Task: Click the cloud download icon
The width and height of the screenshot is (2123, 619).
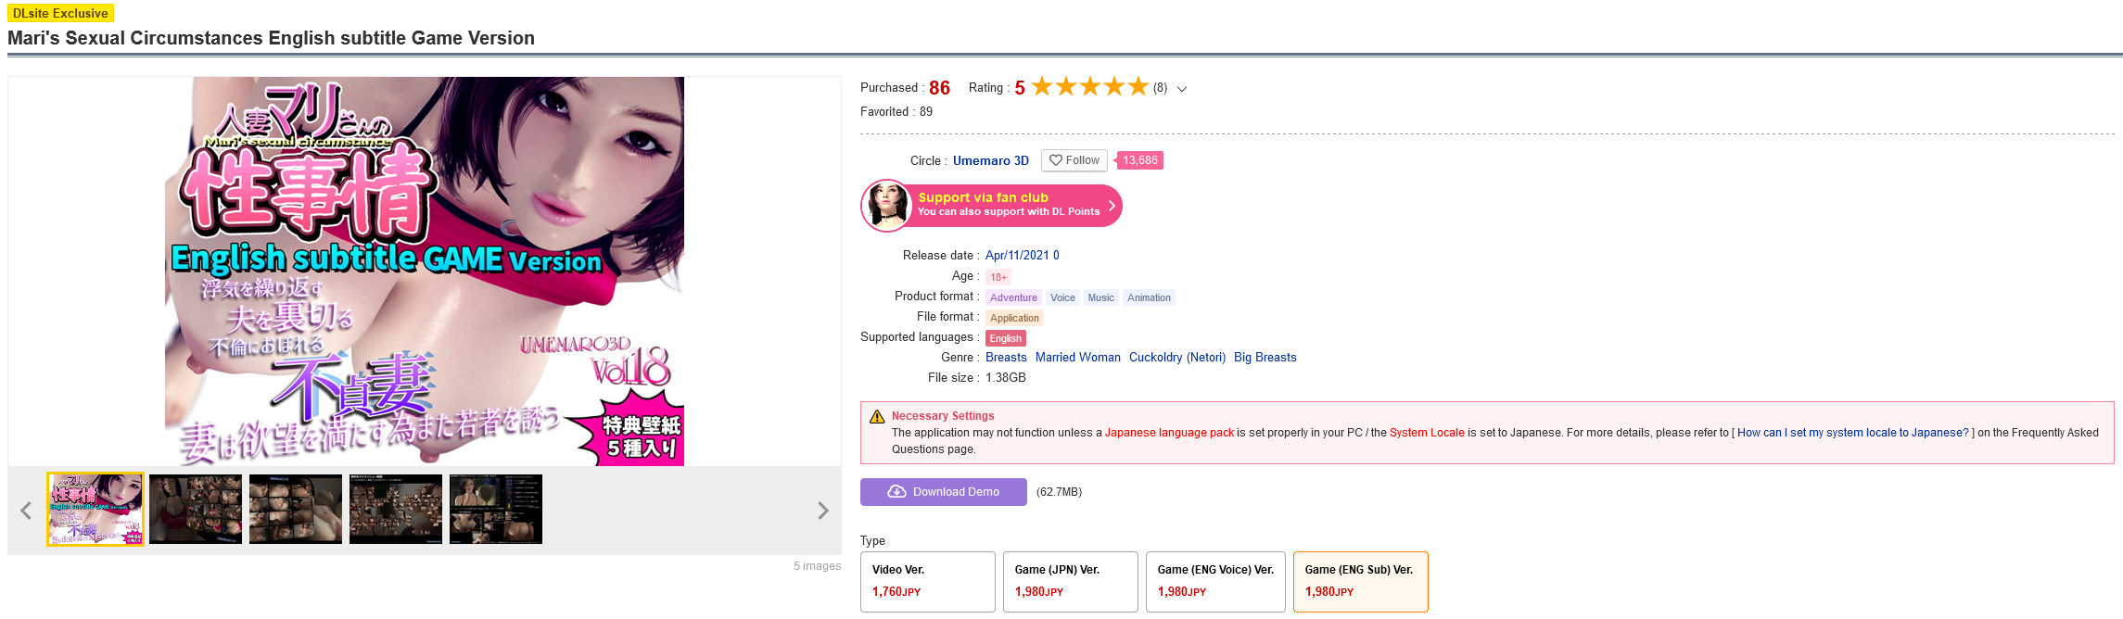Action: (896, 492)
